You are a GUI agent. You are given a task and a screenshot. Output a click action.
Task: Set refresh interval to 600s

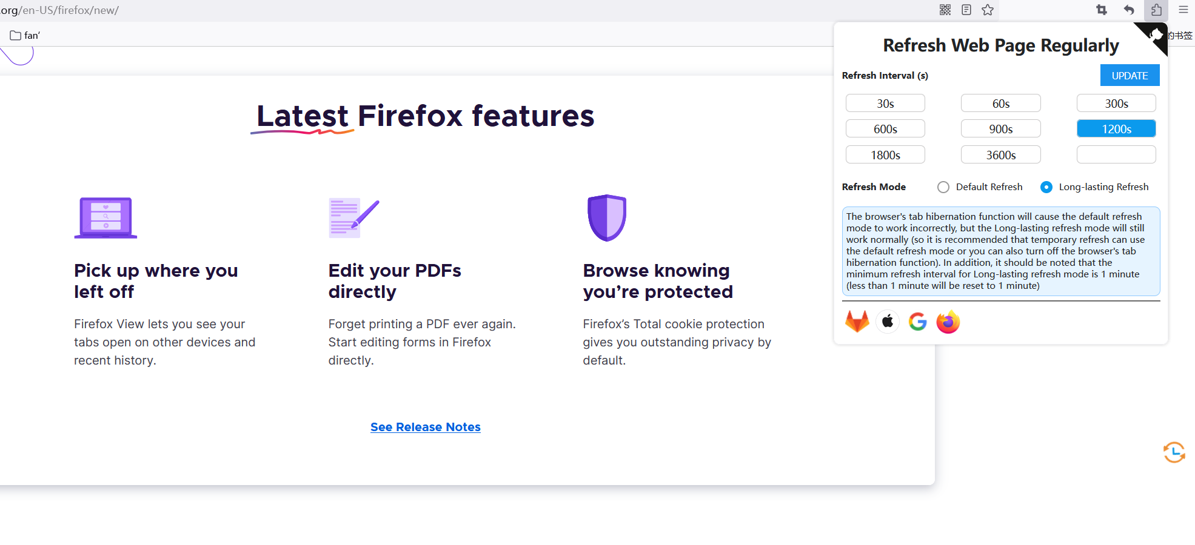point(885,129)
